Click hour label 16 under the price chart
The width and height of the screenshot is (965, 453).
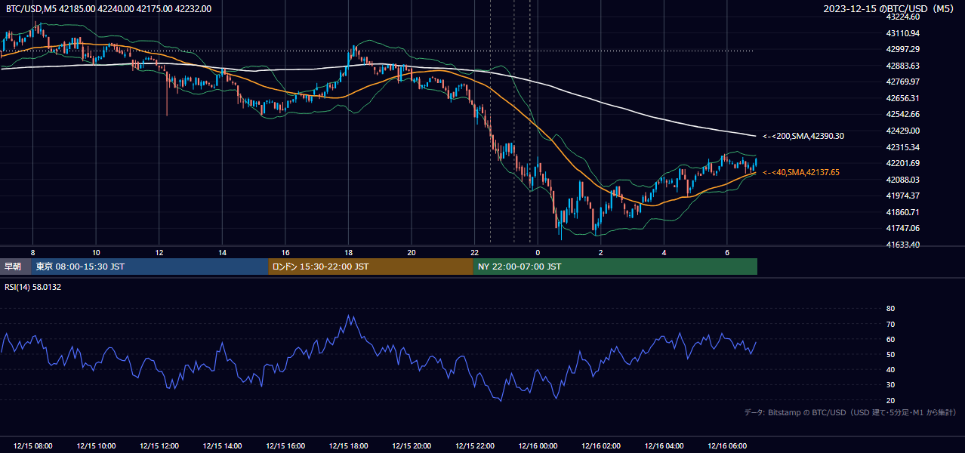(x=285, y=252)
